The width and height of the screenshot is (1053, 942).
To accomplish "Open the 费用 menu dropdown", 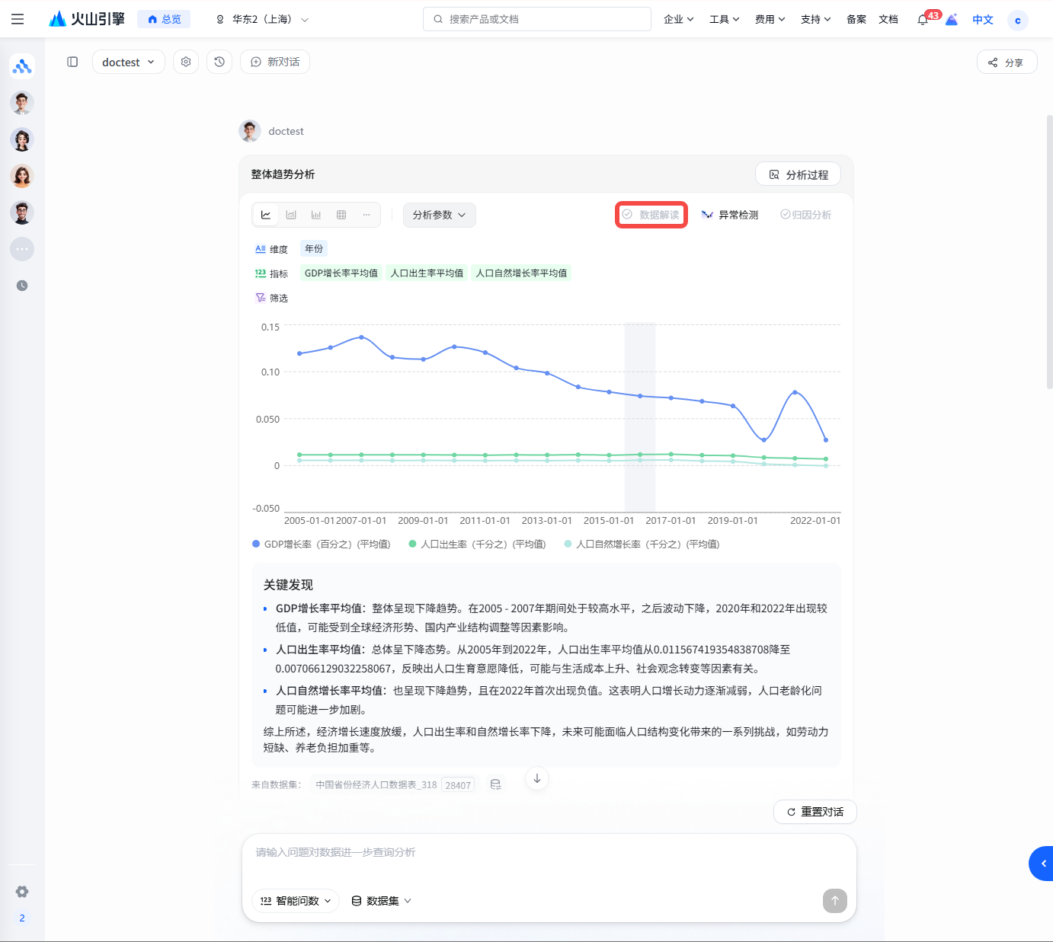I will click(770, 19).
